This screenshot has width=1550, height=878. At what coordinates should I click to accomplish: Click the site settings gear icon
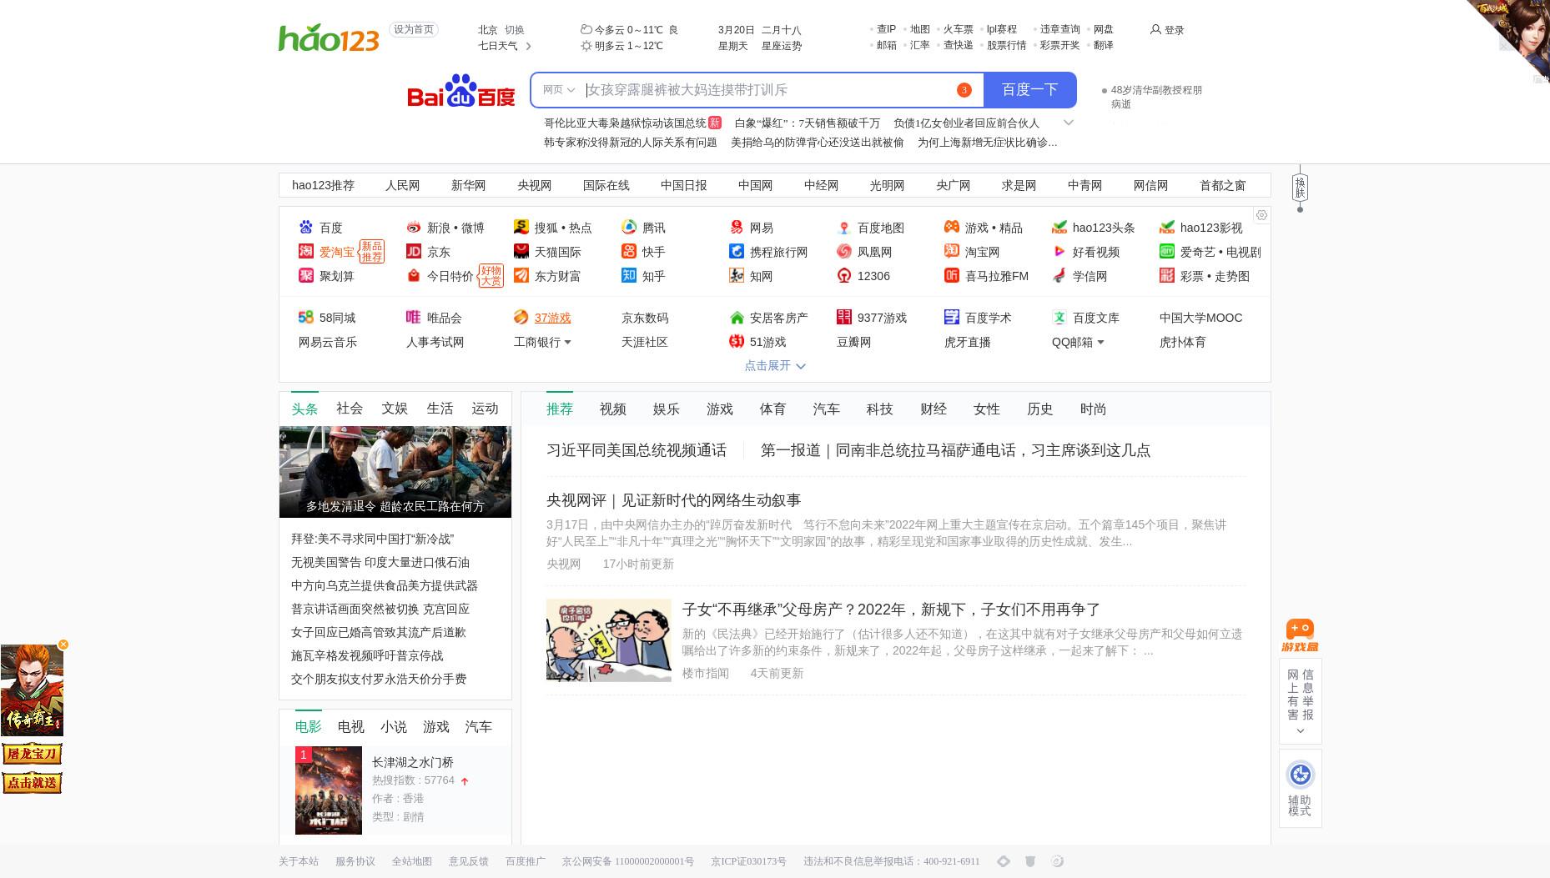point(1261,215)
